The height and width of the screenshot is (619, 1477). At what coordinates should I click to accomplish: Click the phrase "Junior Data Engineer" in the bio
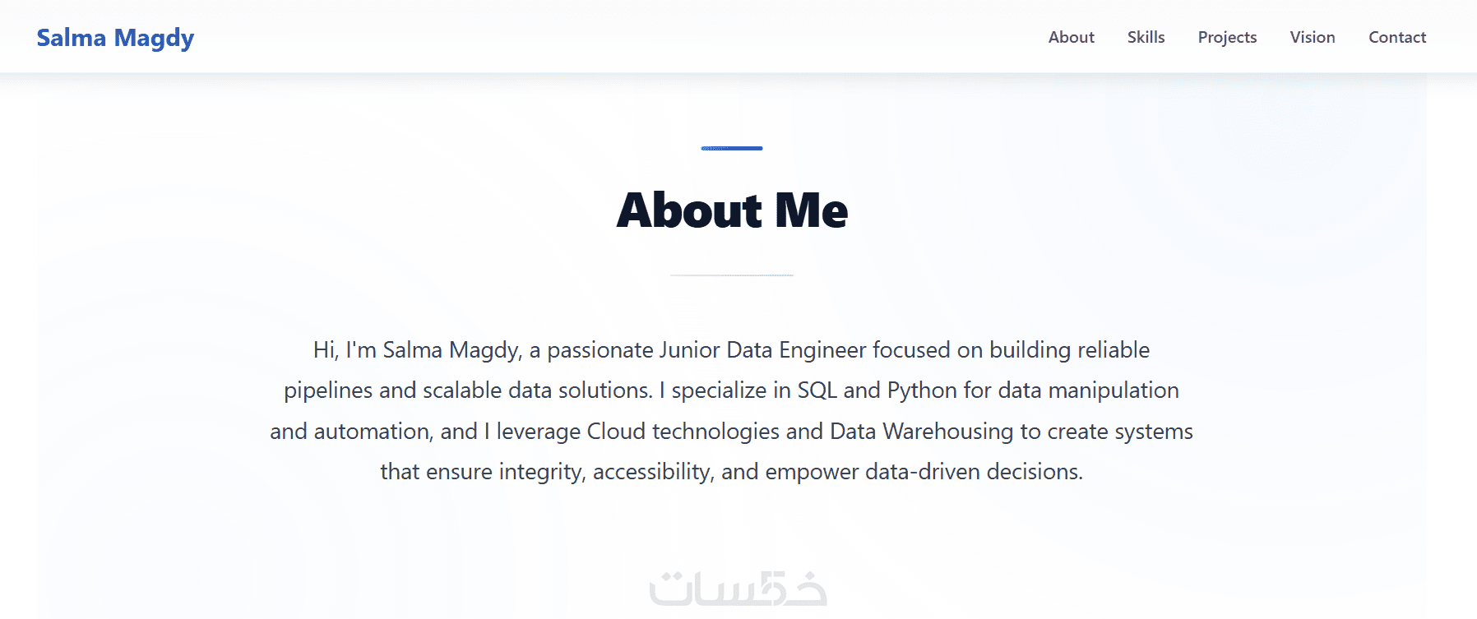762,350
